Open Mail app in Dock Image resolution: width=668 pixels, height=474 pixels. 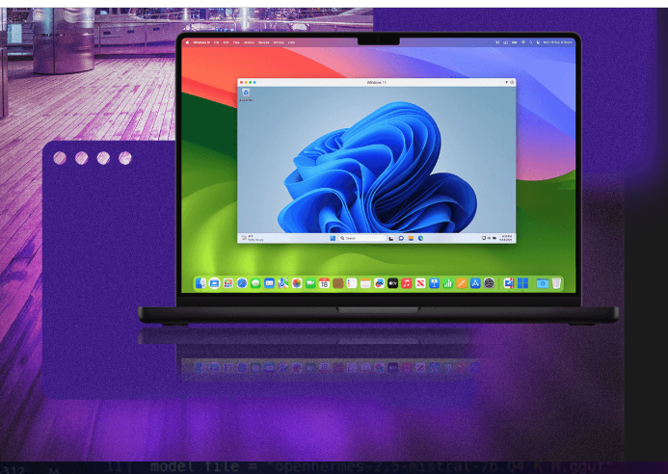(x=269, y=283)
